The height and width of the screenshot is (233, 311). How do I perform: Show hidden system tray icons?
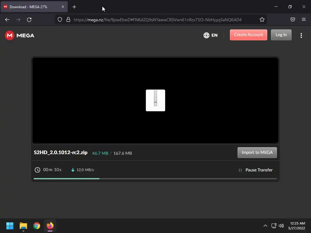pos(265,226)
